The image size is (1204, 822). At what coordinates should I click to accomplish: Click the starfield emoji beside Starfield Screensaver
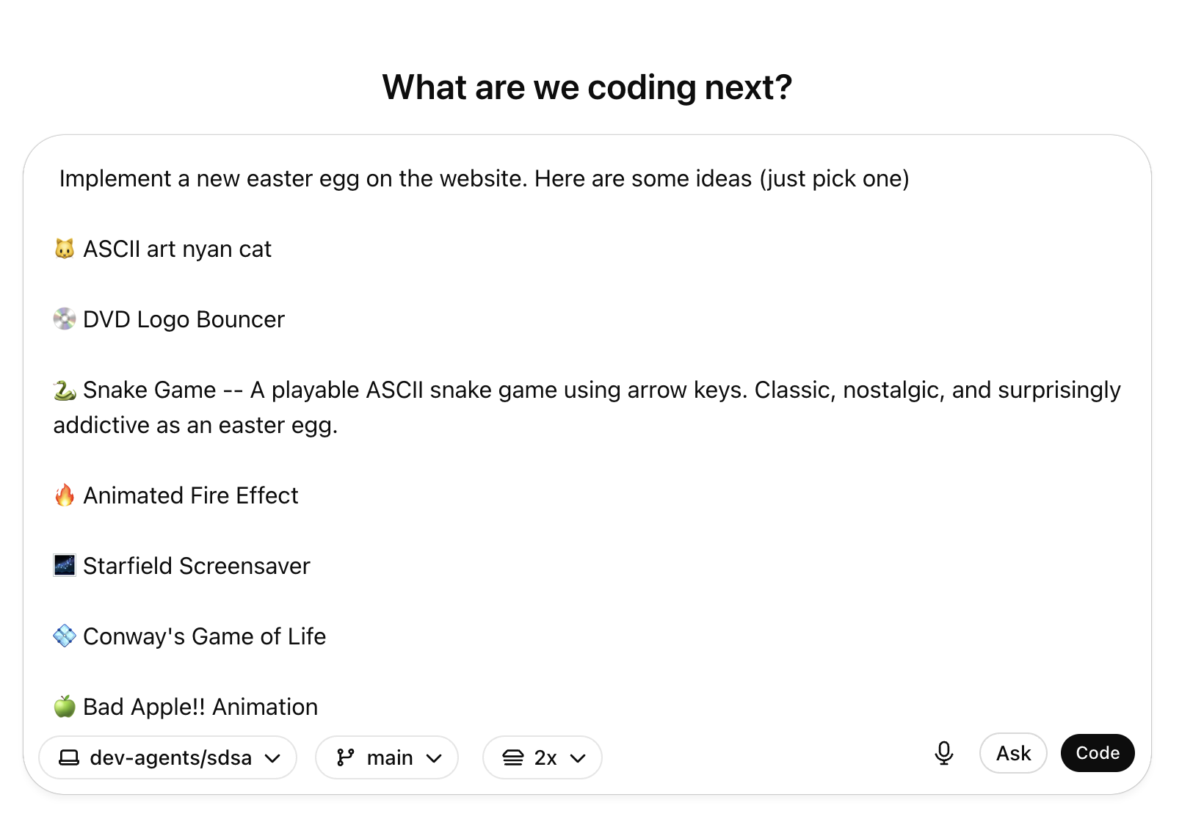click(x=65, y=566)
